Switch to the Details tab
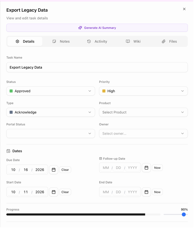 pyautogui.click(x=25, y=42)
